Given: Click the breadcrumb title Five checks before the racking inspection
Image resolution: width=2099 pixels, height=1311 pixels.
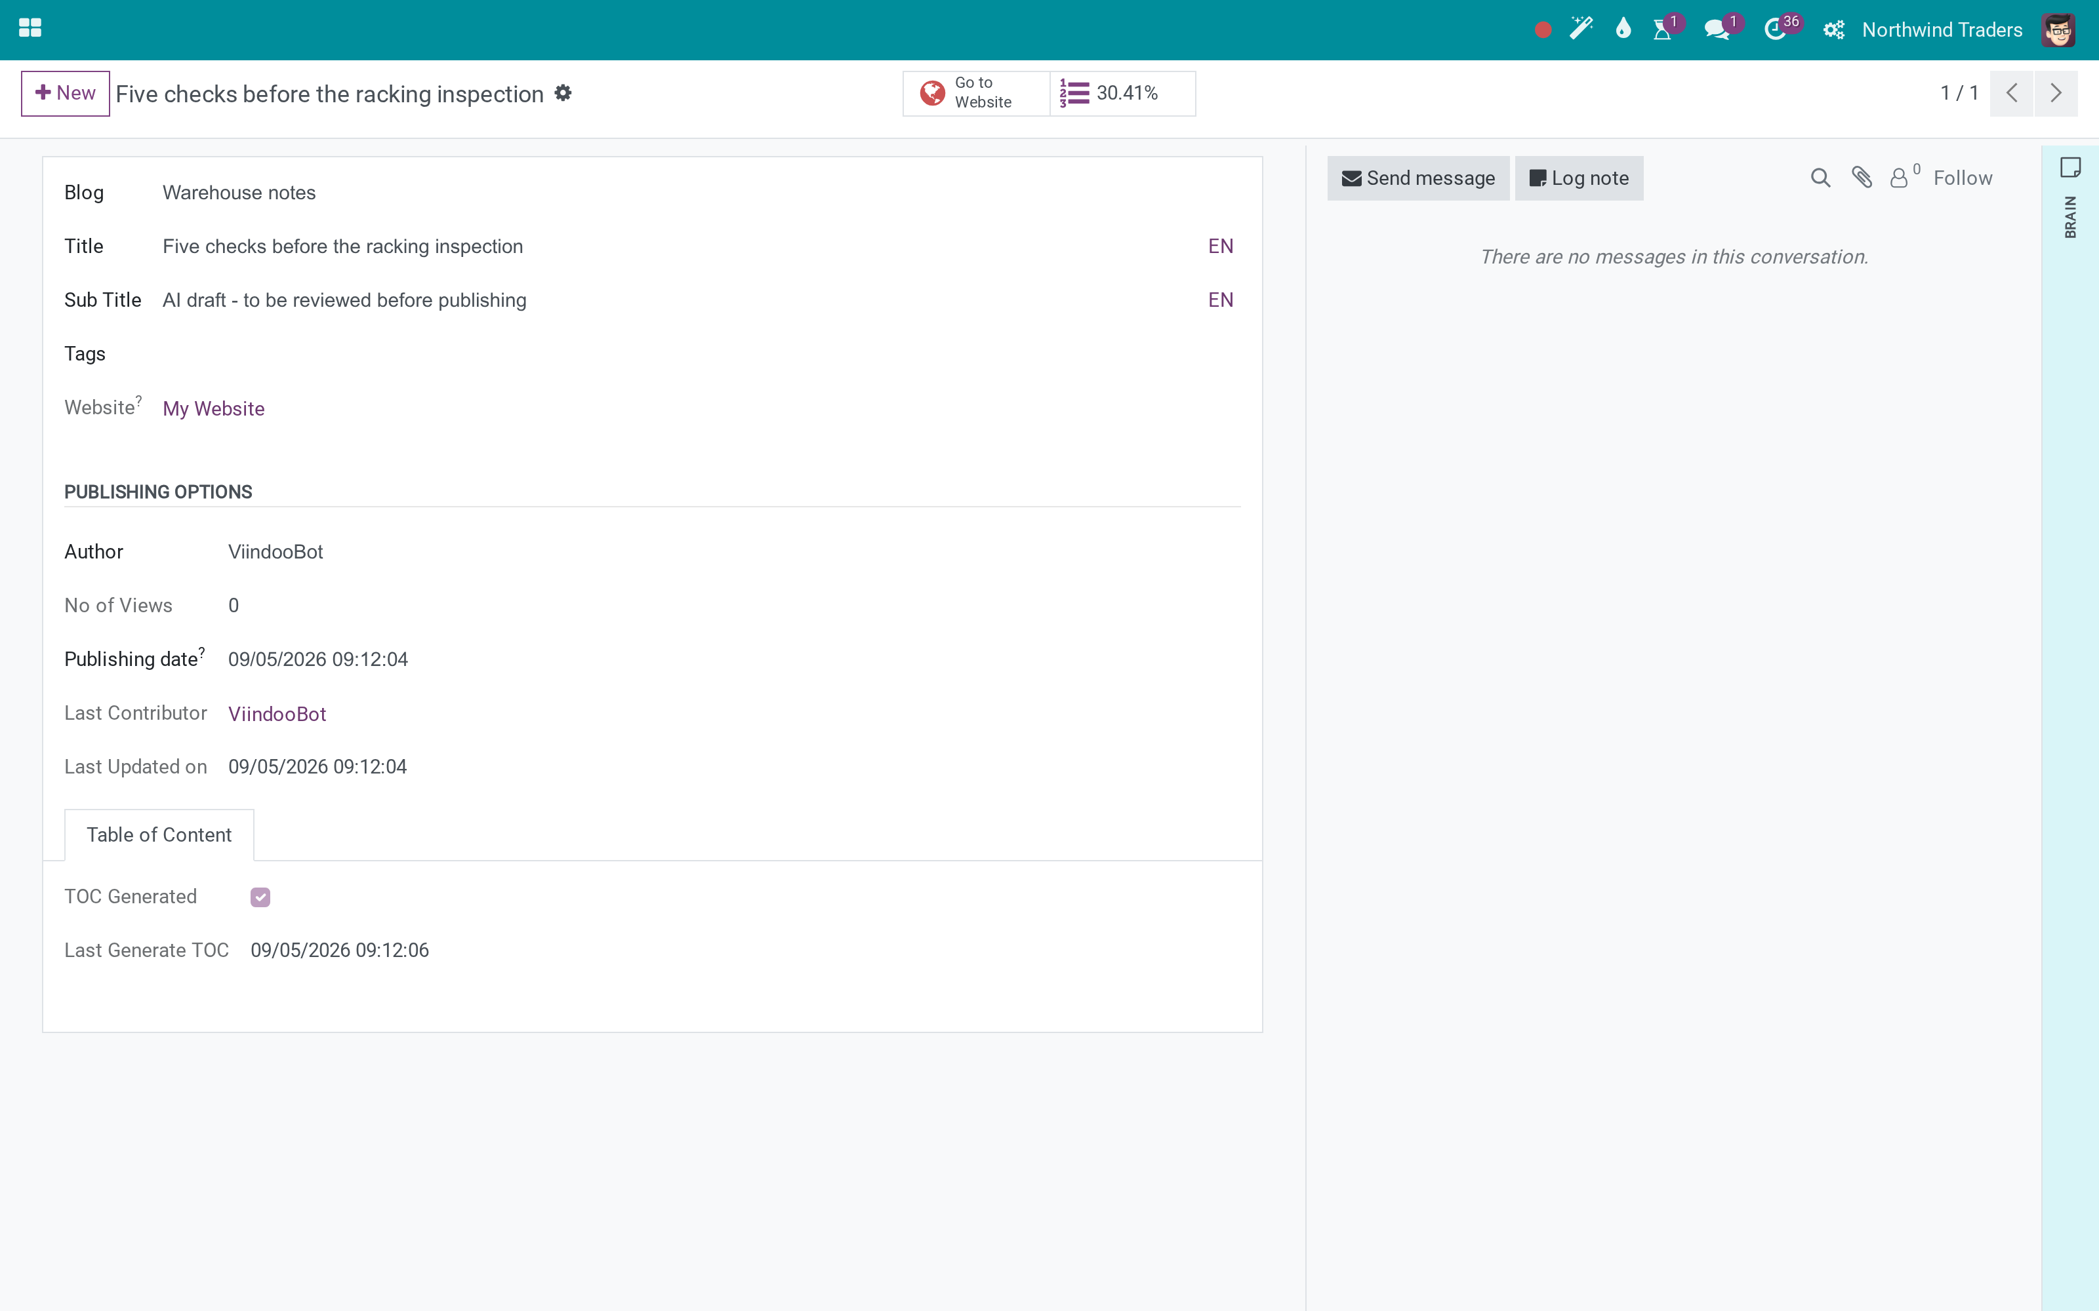Looking at the screenshot, I should point(329,94).
